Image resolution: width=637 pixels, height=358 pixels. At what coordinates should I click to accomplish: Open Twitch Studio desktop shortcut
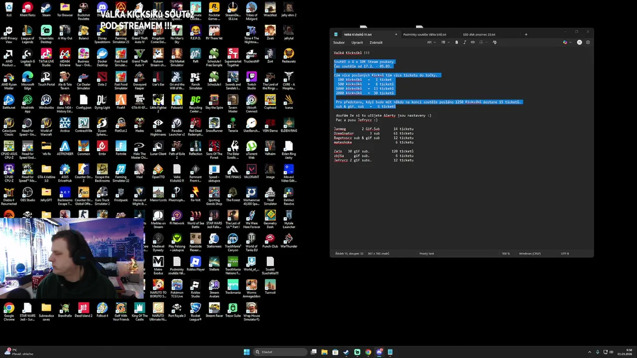click(x=251, y=79)
